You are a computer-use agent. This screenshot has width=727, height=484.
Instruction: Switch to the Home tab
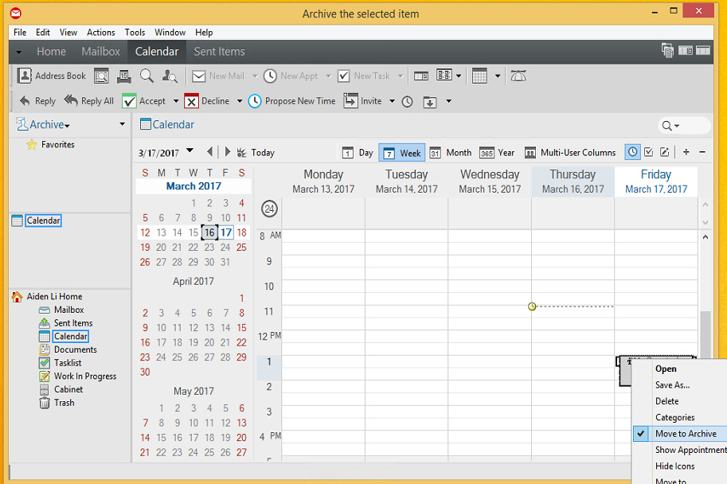[51, 52]
